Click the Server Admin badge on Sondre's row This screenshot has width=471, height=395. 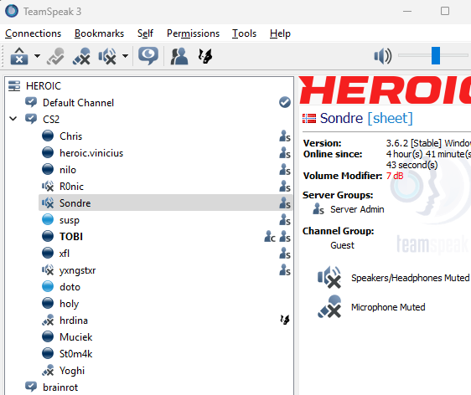pos(285,203)
